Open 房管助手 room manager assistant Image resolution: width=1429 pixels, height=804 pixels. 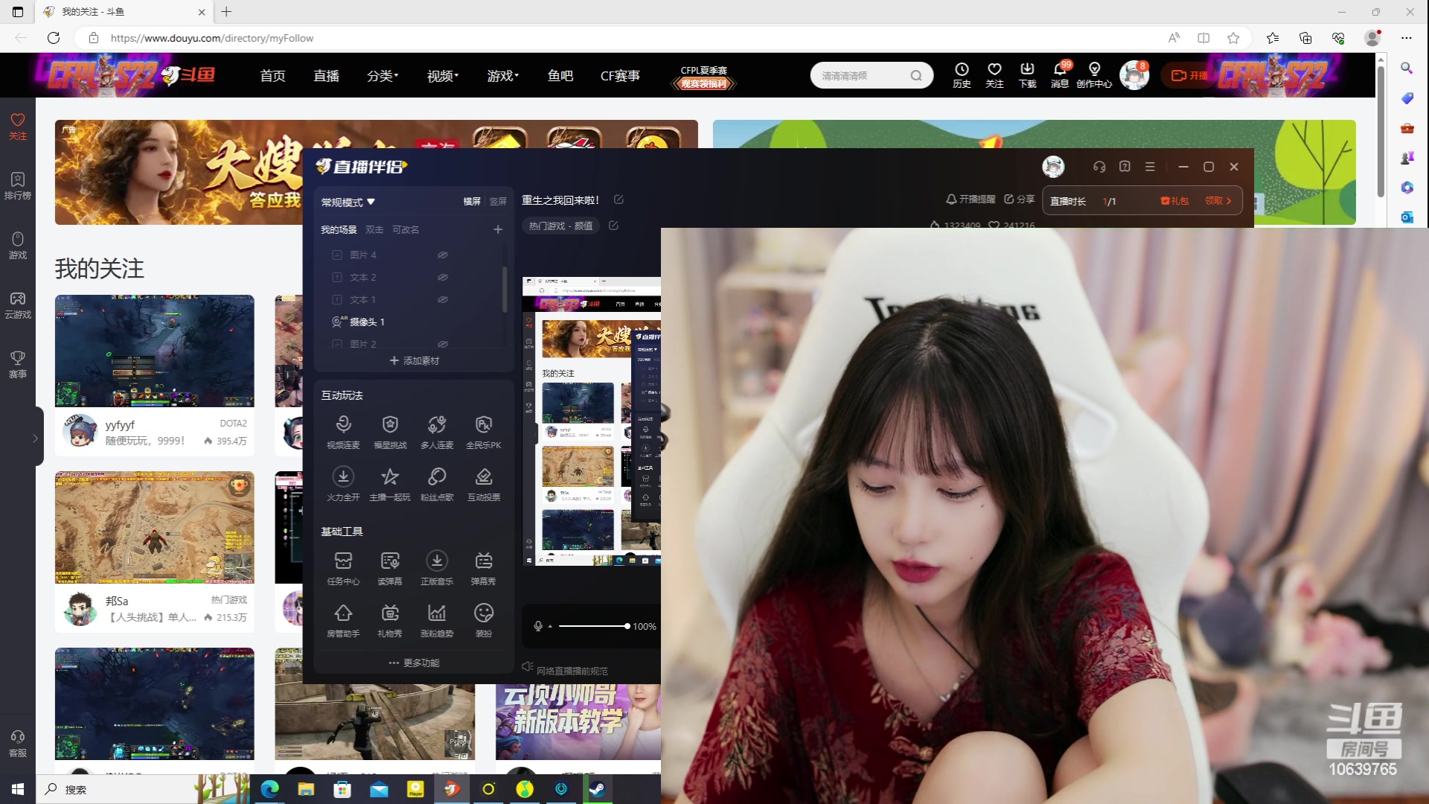tap(343, 621)
